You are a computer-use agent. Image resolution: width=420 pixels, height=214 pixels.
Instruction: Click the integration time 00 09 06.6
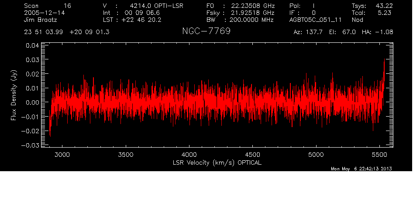pyautogui.click(x=142, y=13)
